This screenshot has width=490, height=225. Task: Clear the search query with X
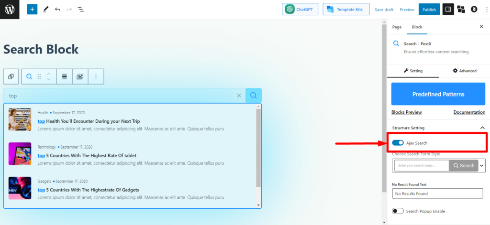point(239,96)
